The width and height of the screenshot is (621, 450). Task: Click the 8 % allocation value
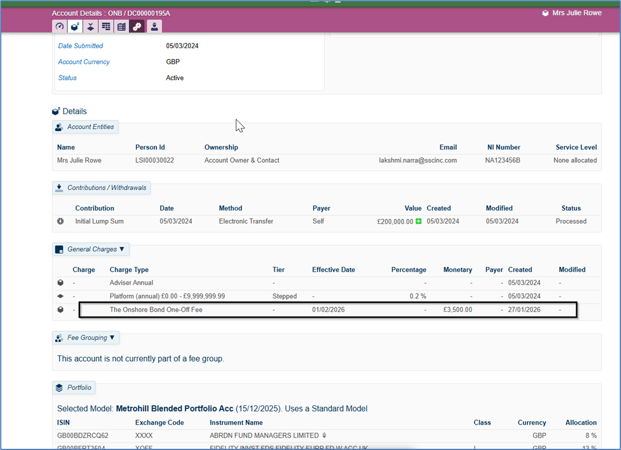tap(591, 435)
